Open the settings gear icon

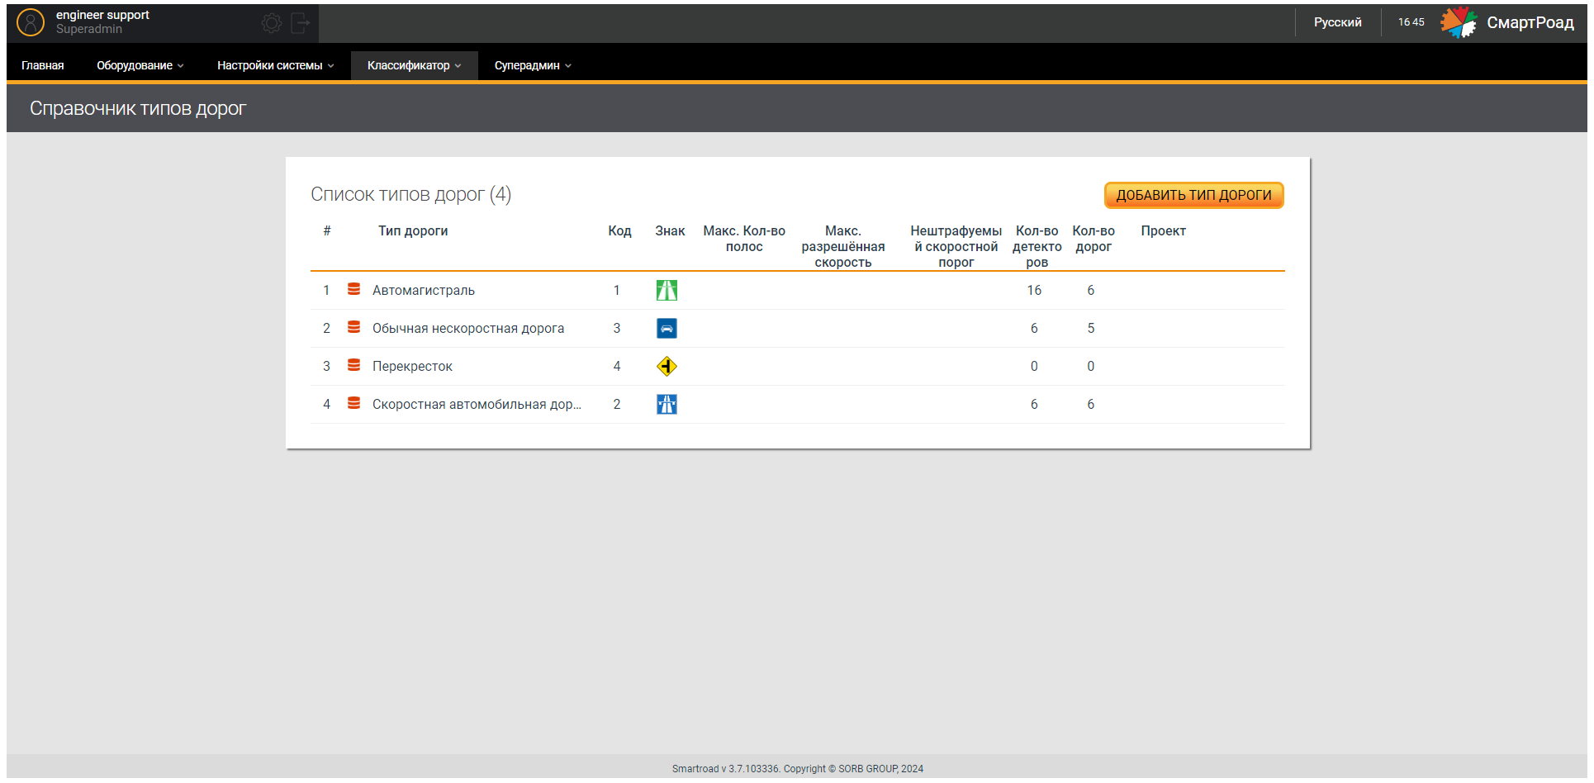click(272, 23)
